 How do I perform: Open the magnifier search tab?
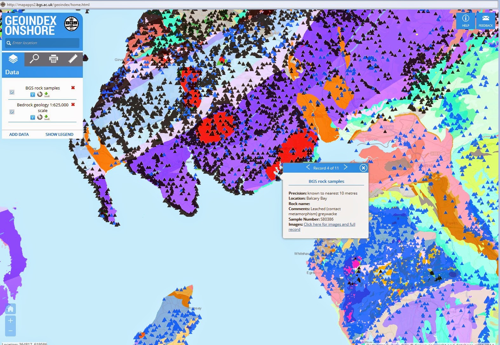coord(34,59)
